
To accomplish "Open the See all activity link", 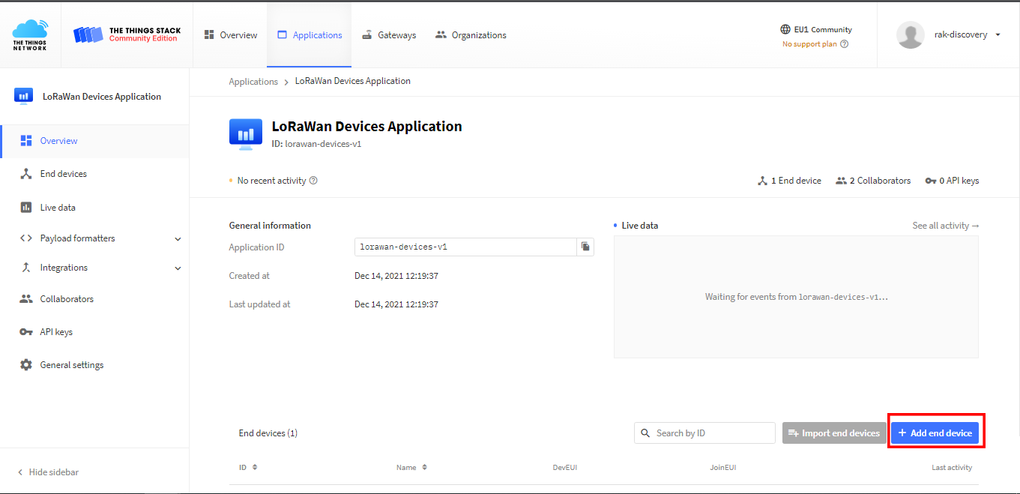I will (946, 225).
